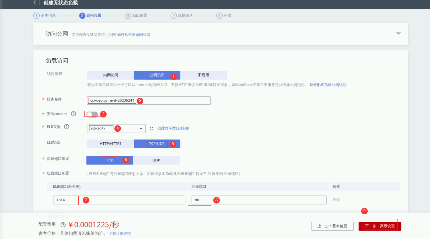Select 内网访问 access type
Screen dimensions: 430x239
[110, 75]
